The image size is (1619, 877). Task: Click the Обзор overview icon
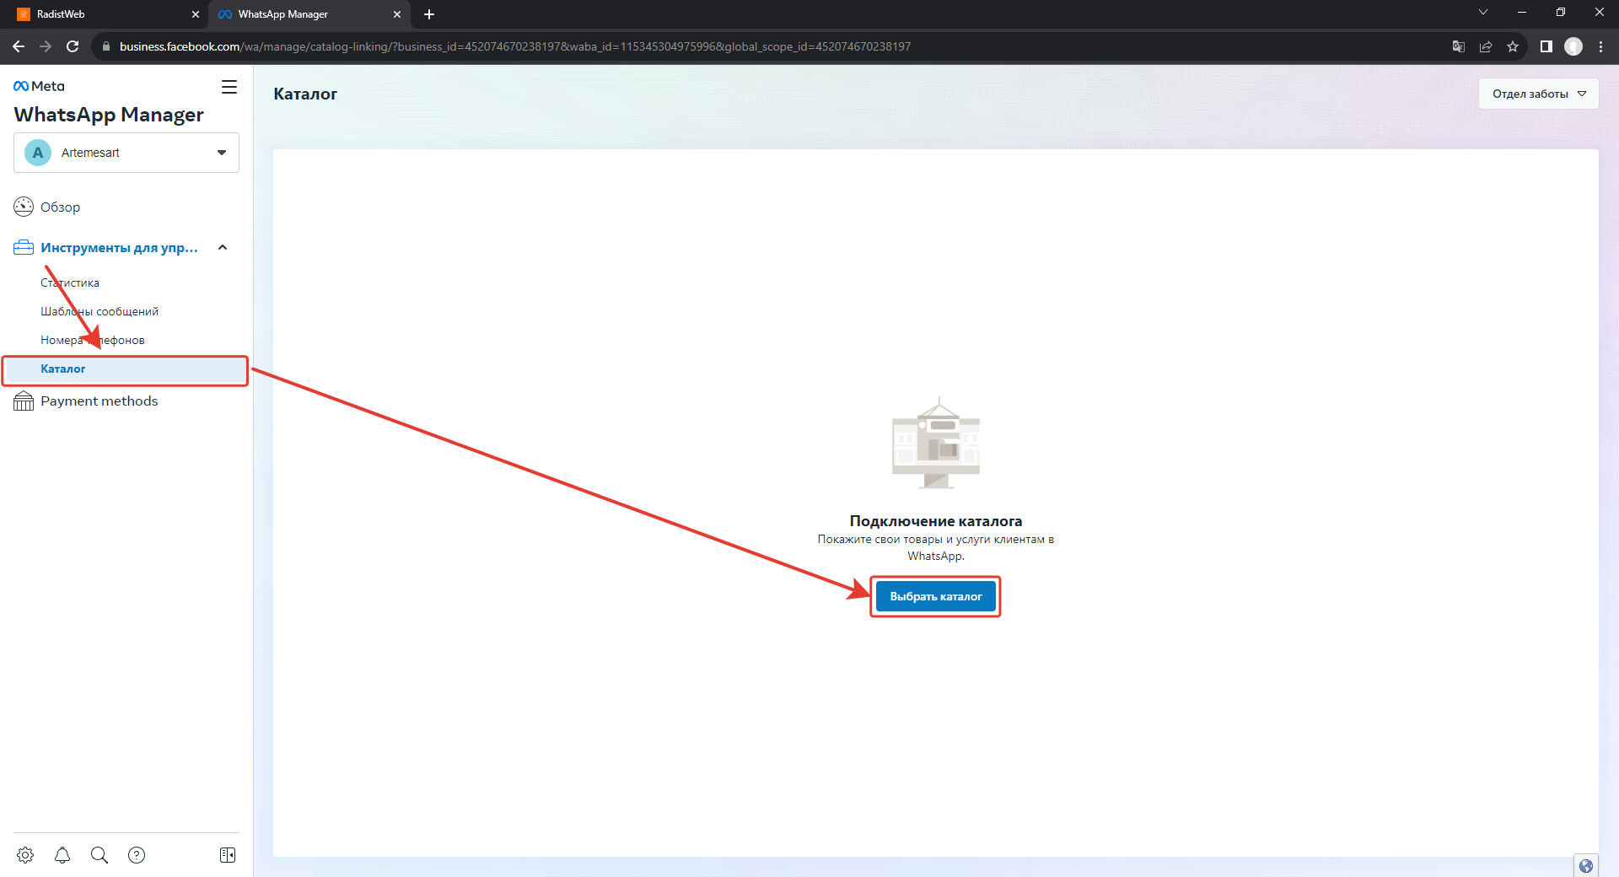[24, 207]
